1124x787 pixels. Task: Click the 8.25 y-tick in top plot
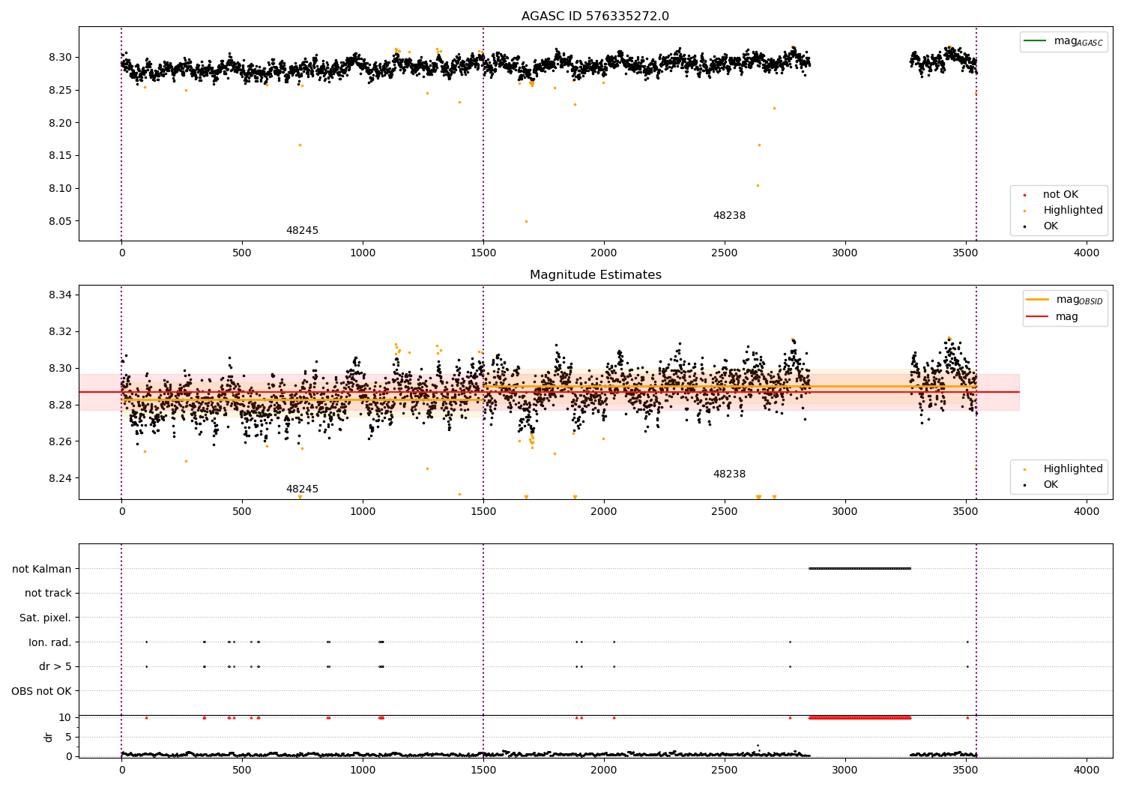click(60, 90)
